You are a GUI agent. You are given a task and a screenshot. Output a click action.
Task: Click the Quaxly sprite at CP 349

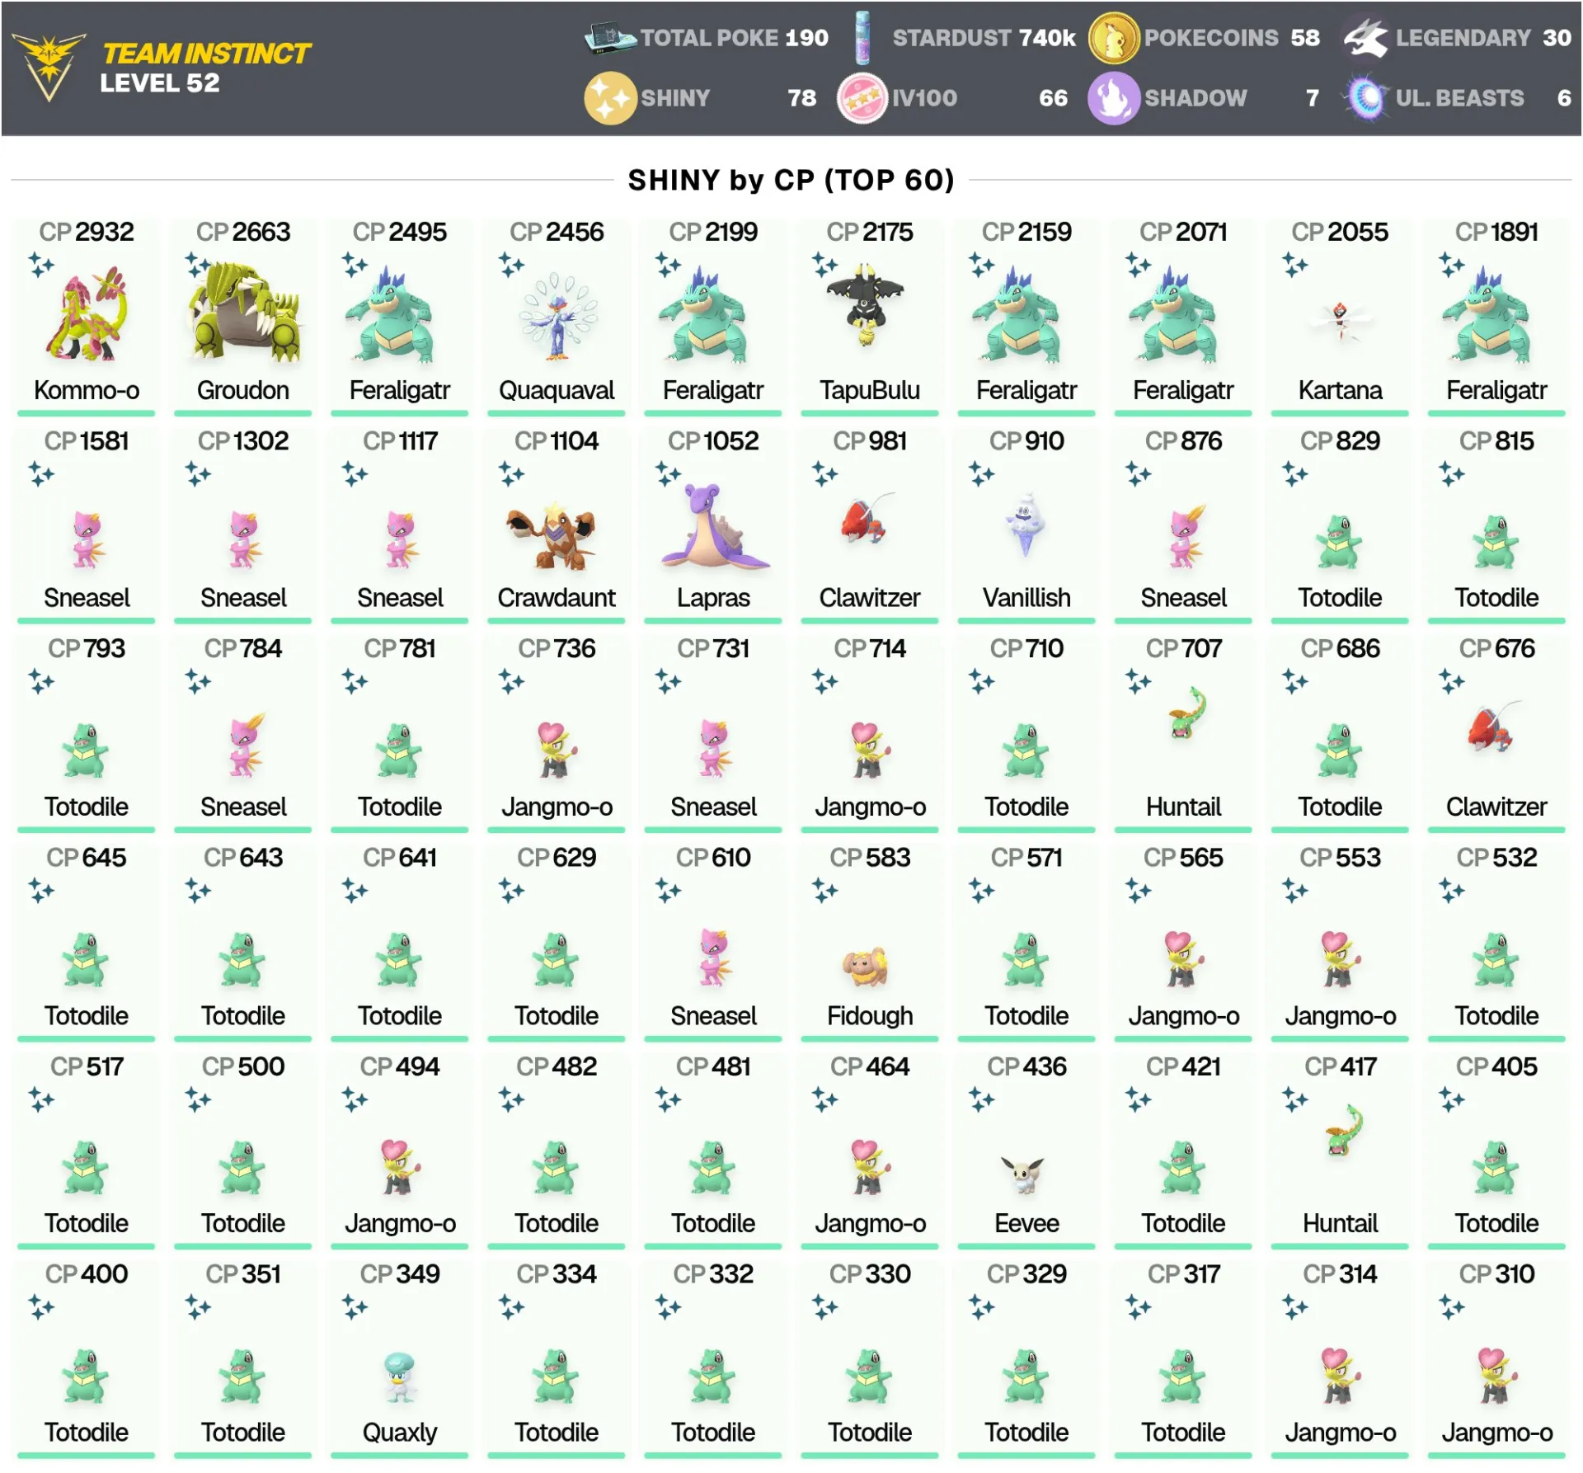(x=400, y=1378)
